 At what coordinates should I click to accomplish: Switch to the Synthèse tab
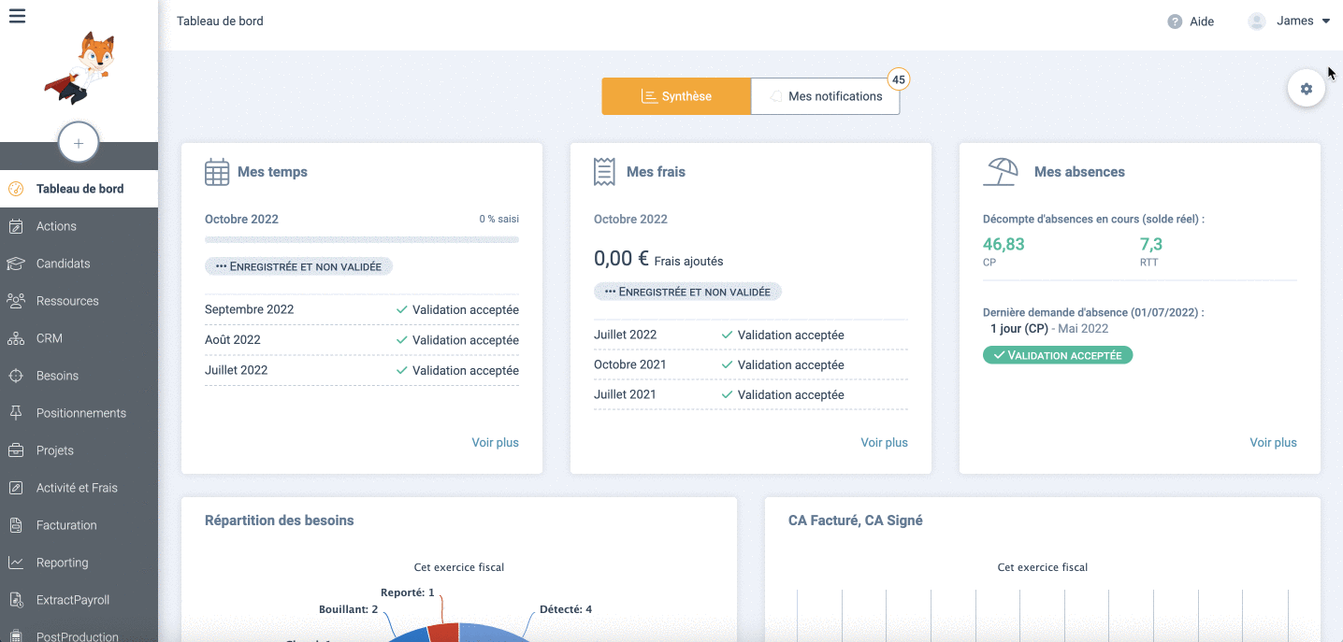click(x=676, y=96)
